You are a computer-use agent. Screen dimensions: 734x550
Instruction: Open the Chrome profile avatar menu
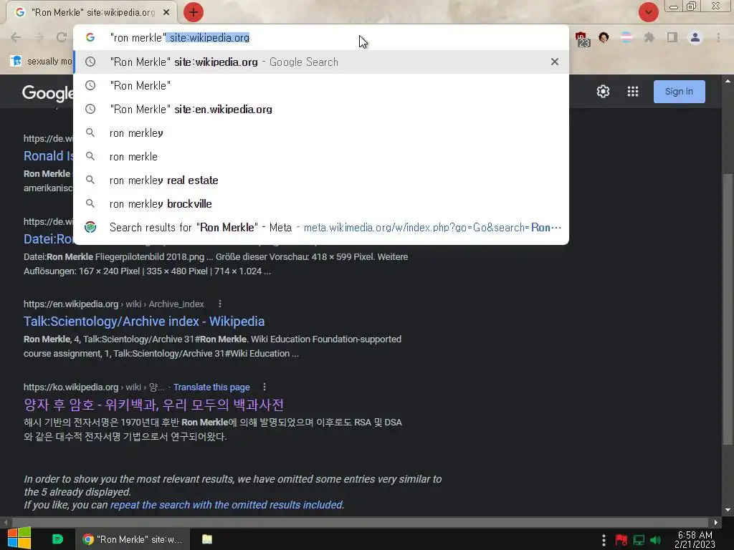coord(695,37)
